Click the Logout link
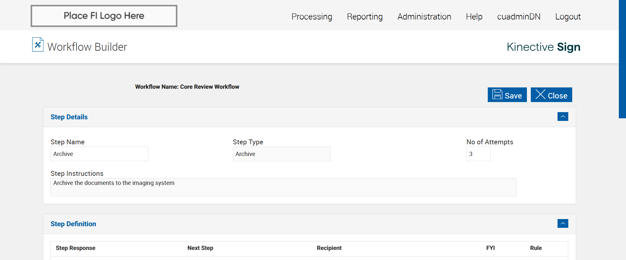Screen dimensions: 626x260 point(568,17)
